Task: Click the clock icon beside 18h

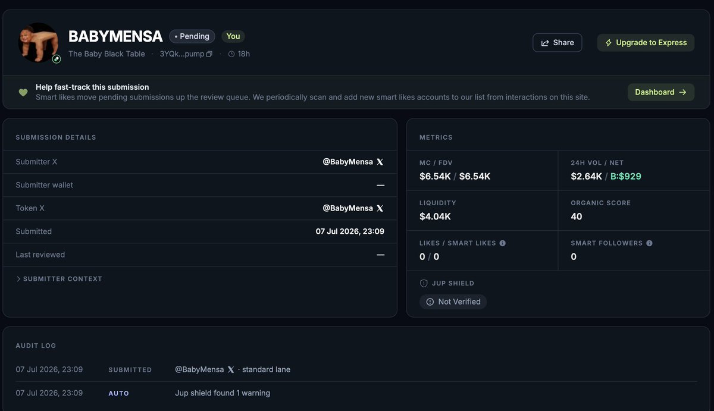Action: tap(231, 54)
